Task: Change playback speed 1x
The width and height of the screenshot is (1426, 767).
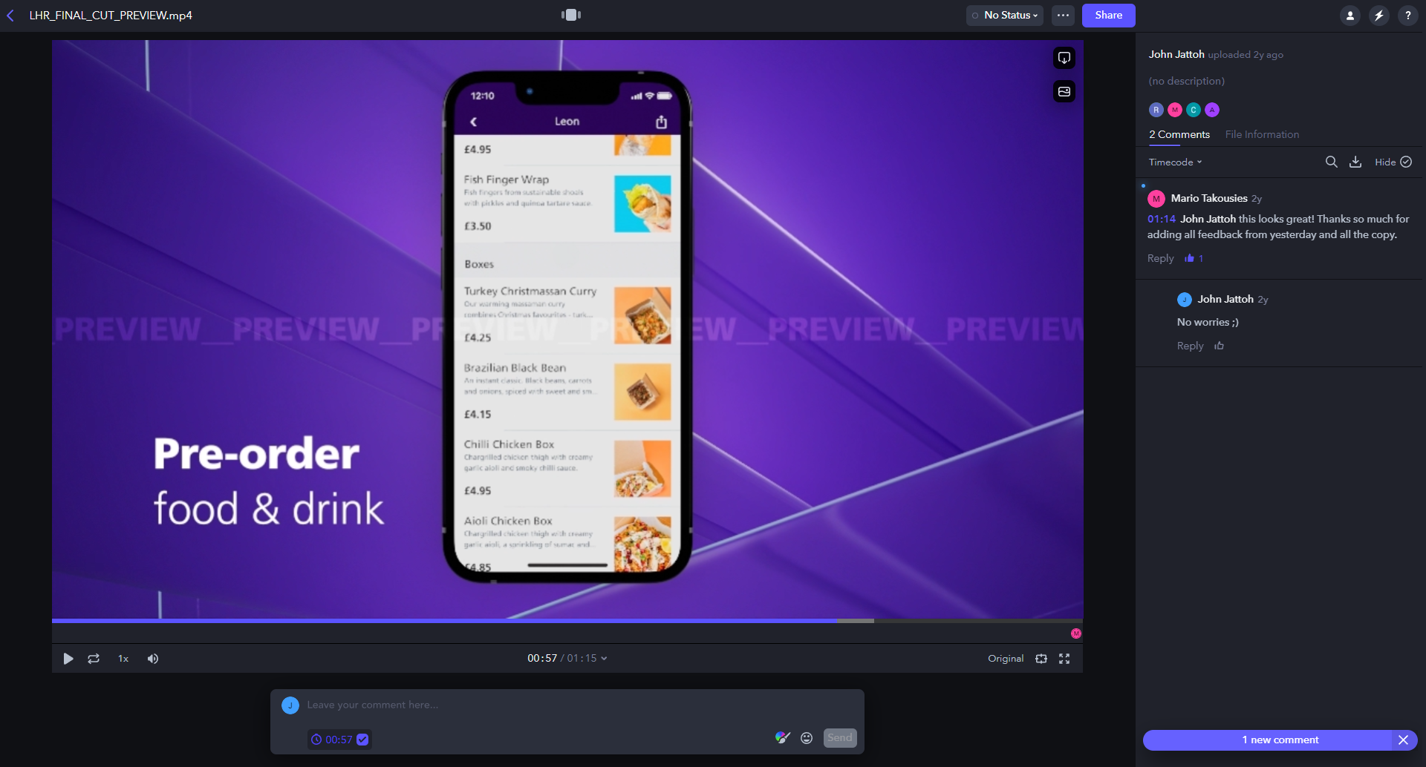Action: [x=123, y=659]
